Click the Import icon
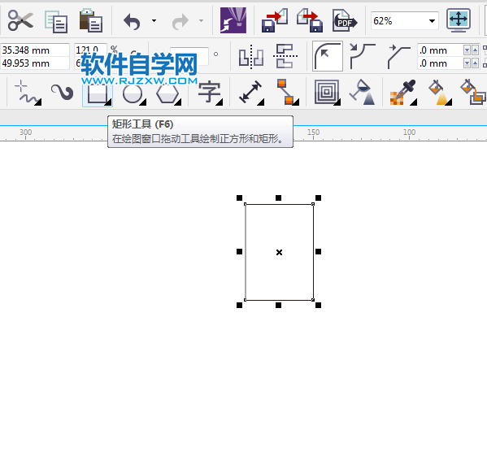Viewport: 487px width, 456px height. click(275, 20)
